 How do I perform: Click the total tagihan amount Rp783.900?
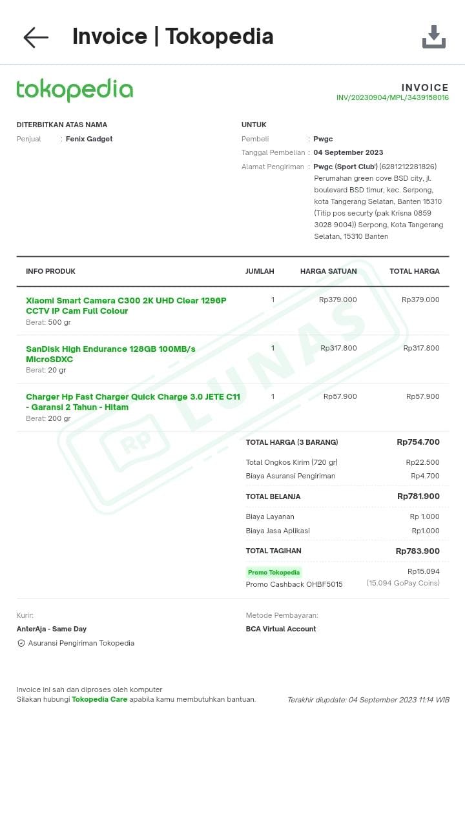coord(417,551)
